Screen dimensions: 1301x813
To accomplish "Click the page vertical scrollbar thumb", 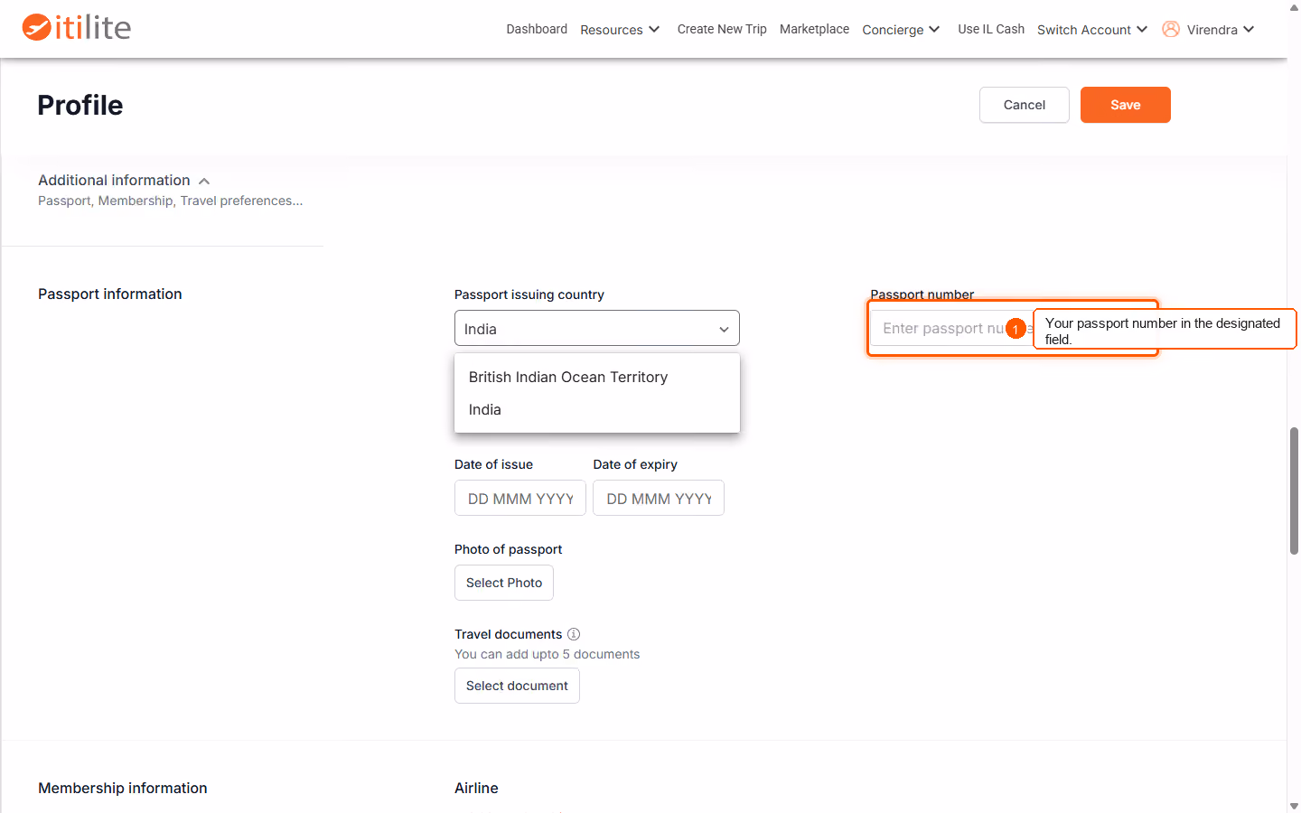I will [x=1294, y=491].
